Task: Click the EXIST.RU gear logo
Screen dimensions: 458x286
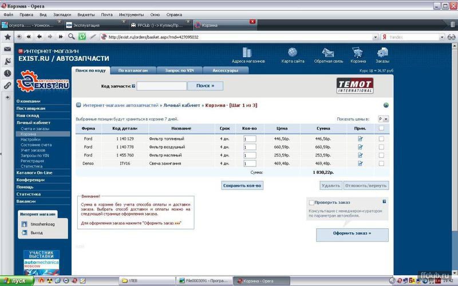Action: [43, 81]
